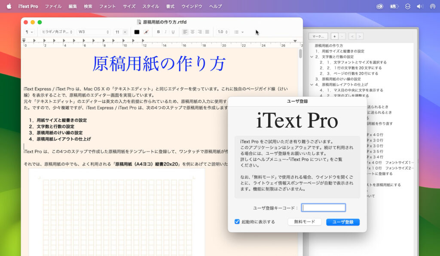Go to previous marker with the < icon
Screen dimensions: 440x256
[352, 37]
